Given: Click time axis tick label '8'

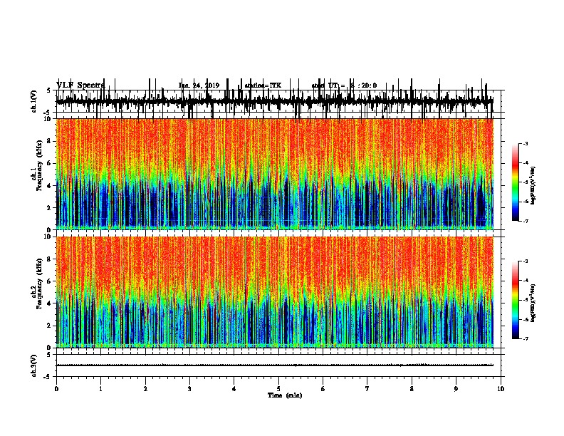Looking at the screenshot, I should 412,389.
